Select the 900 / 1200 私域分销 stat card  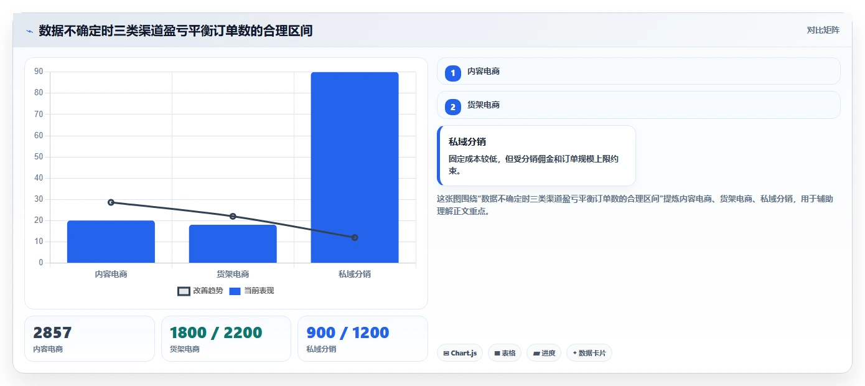pyautogui.click(x=363, y=339)
